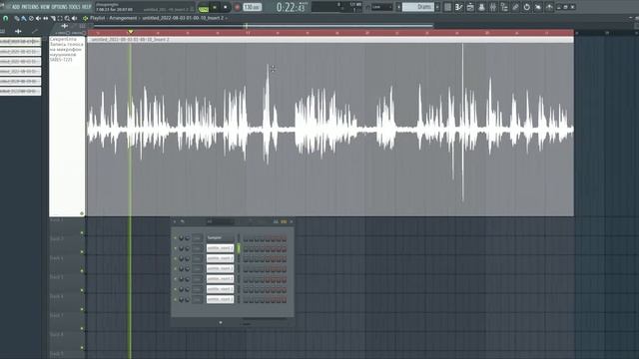This screenshot has width=639, height=359.
Task: Click the waveform icon in the picker panel header
Action: [18, 31]
